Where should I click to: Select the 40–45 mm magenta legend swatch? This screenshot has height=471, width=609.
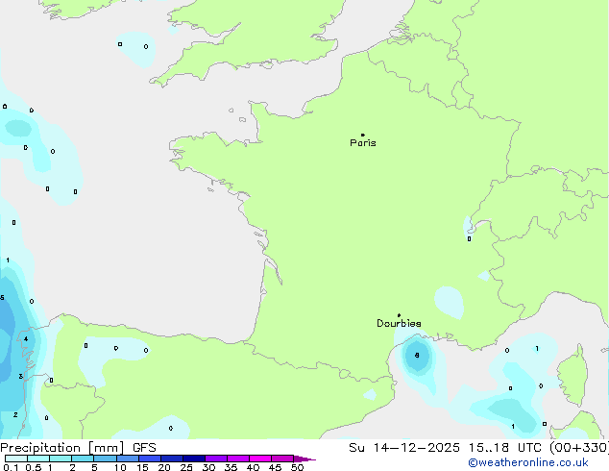click(x=260, y=459)
